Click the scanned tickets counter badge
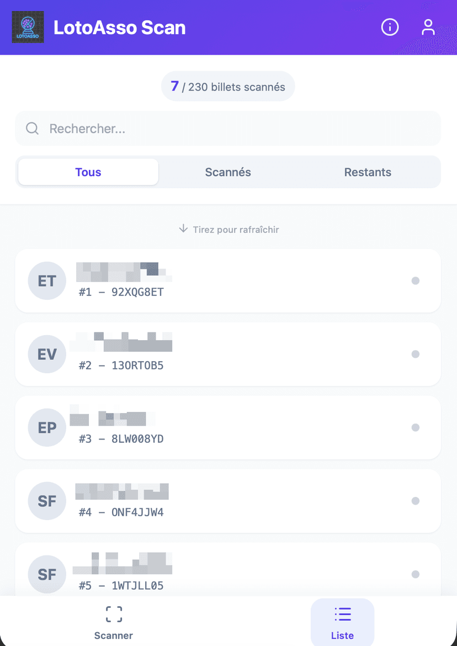Image resolution: width=457 pixels, height=646 pixels. (228, 87)
